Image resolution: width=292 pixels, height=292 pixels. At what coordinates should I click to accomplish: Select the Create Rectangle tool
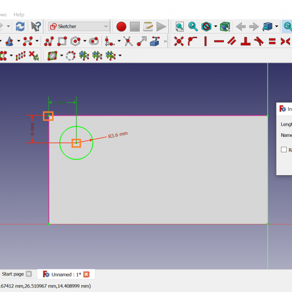62,41
